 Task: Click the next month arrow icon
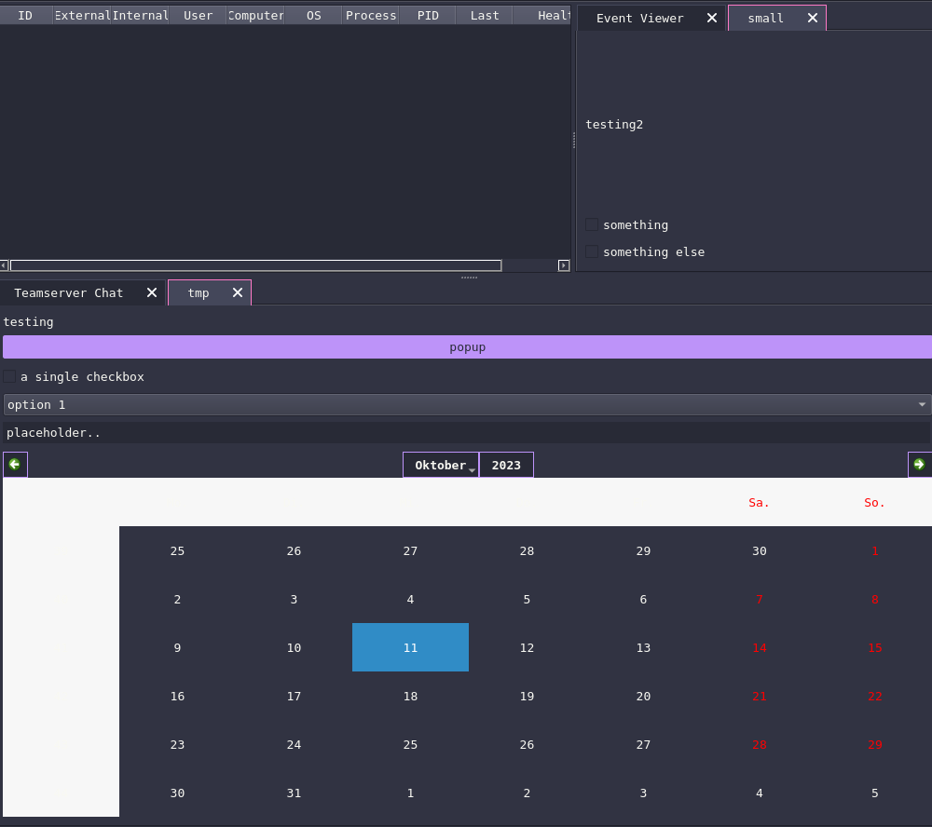(x=919, y=464)
